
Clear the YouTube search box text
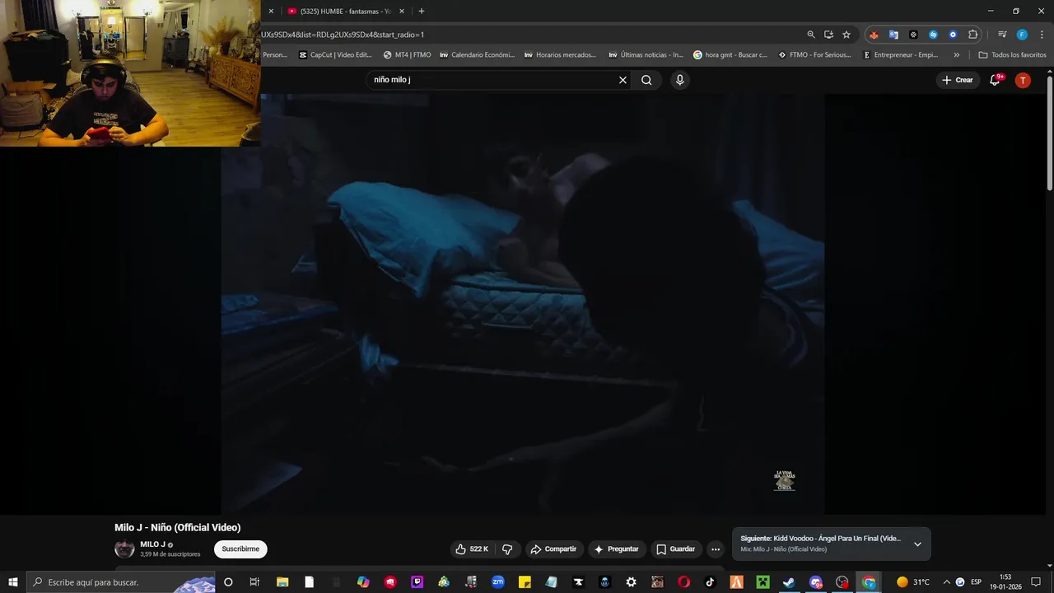click(x=623, y=80)
